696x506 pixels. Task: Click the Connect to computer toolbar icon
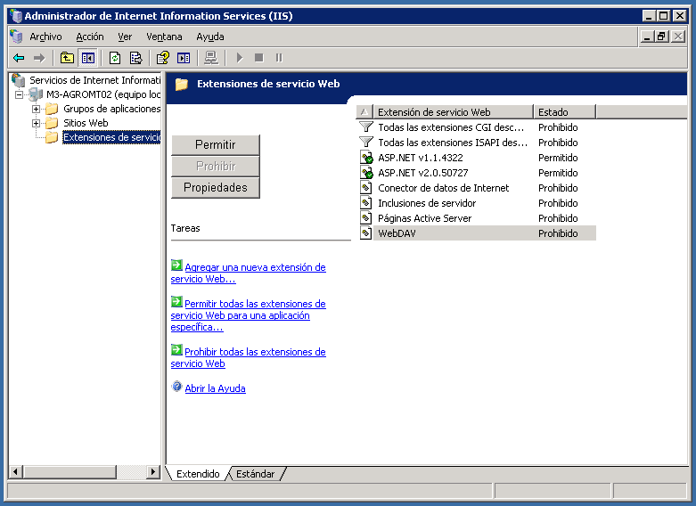pyautogui.click(x=211, y=58)
